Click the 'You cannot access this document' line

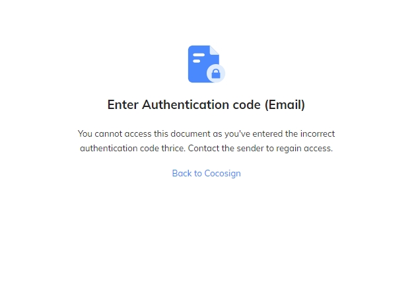click(206, 133)
